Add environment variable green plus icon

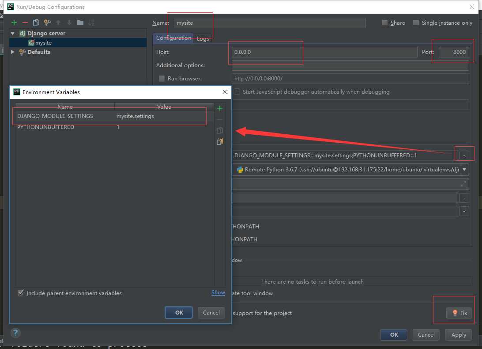pyautogui.click(x=220, y=108)
